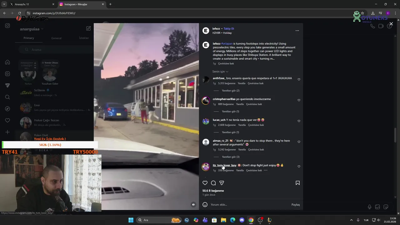The width and height of the screenshot is (400, 225).
Task: Switch to the Anasayfa / X browser tab
Action: coord(32,4)
